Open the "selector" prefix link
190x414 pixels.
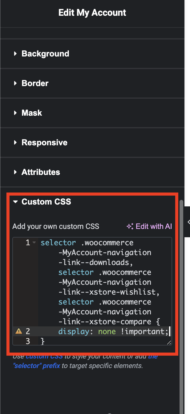click(x=37, y=366)
